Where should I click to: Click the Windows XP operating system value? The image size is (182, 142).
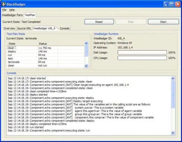coord(125,43)
